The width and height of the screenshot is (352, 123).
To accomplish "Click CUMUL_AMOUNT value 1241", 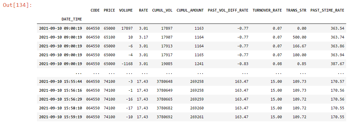I will click(x=199, y=64).
